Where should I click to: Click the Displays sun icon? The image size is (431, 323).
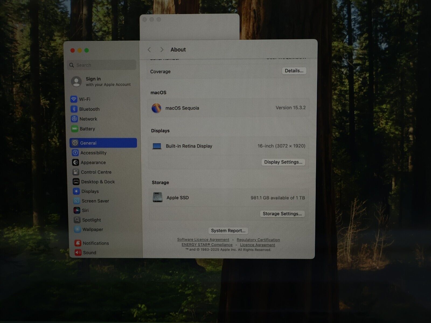point(77,191)
